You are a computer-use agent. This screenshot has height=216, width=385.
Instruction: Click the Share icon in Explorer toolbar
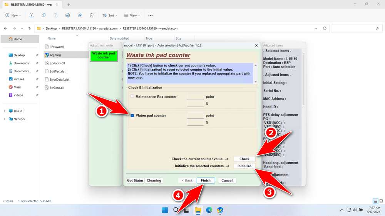coord(80,15)
